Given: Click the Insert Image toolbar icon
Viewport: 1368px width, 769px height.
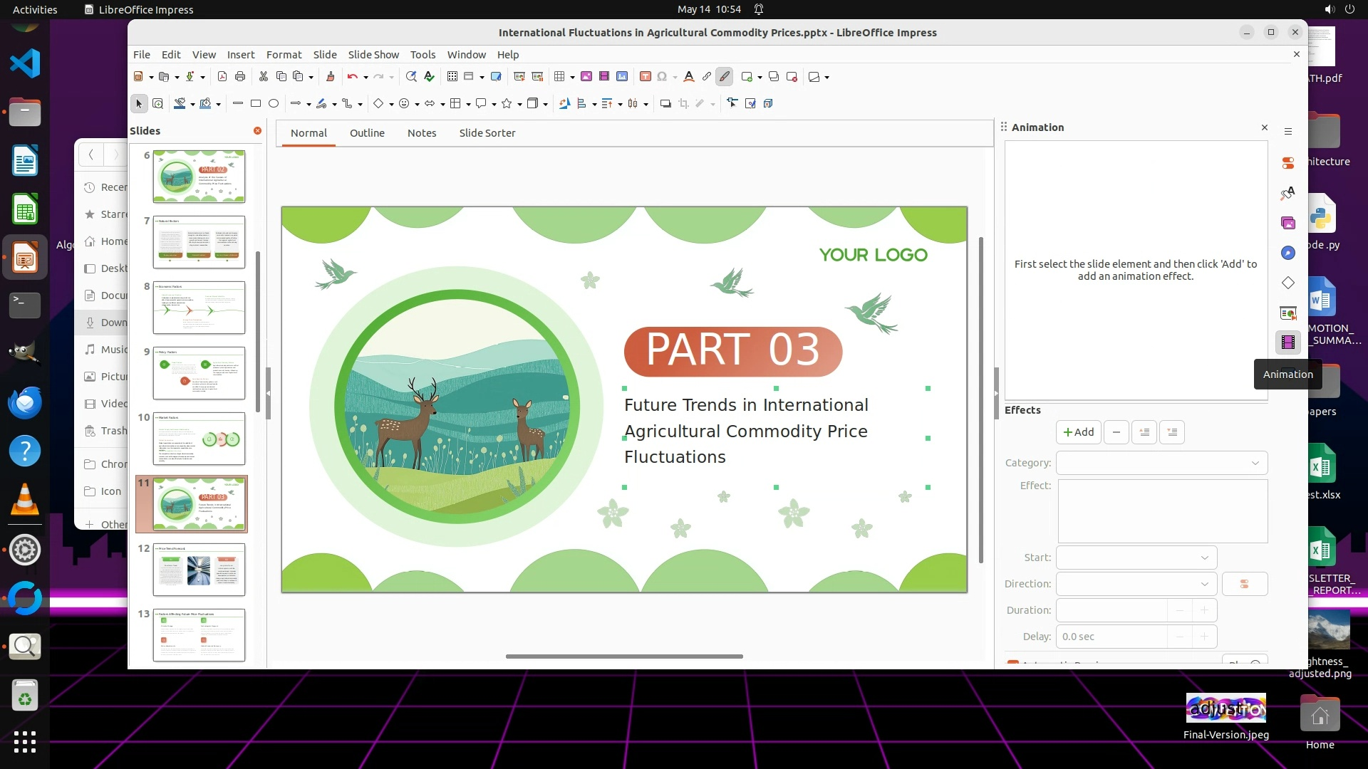Looking at the screenshot, I should [x=586, y=77].
